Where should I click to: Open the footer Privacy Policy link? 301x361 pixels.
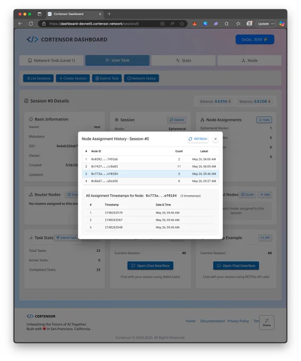click(x=238, y=321)
